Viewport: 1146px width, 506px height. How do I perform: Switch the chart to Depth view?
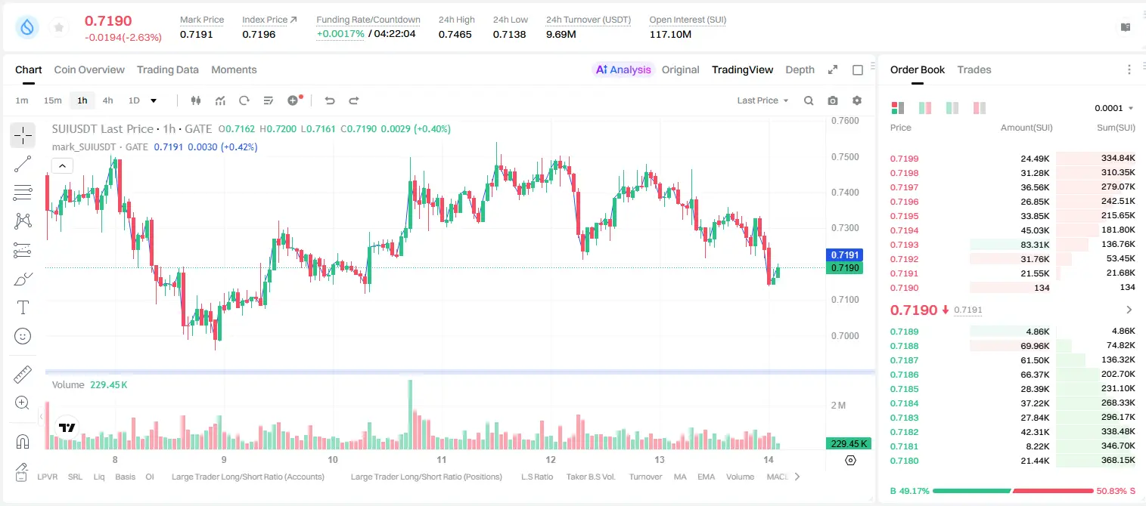pos(800,69)
